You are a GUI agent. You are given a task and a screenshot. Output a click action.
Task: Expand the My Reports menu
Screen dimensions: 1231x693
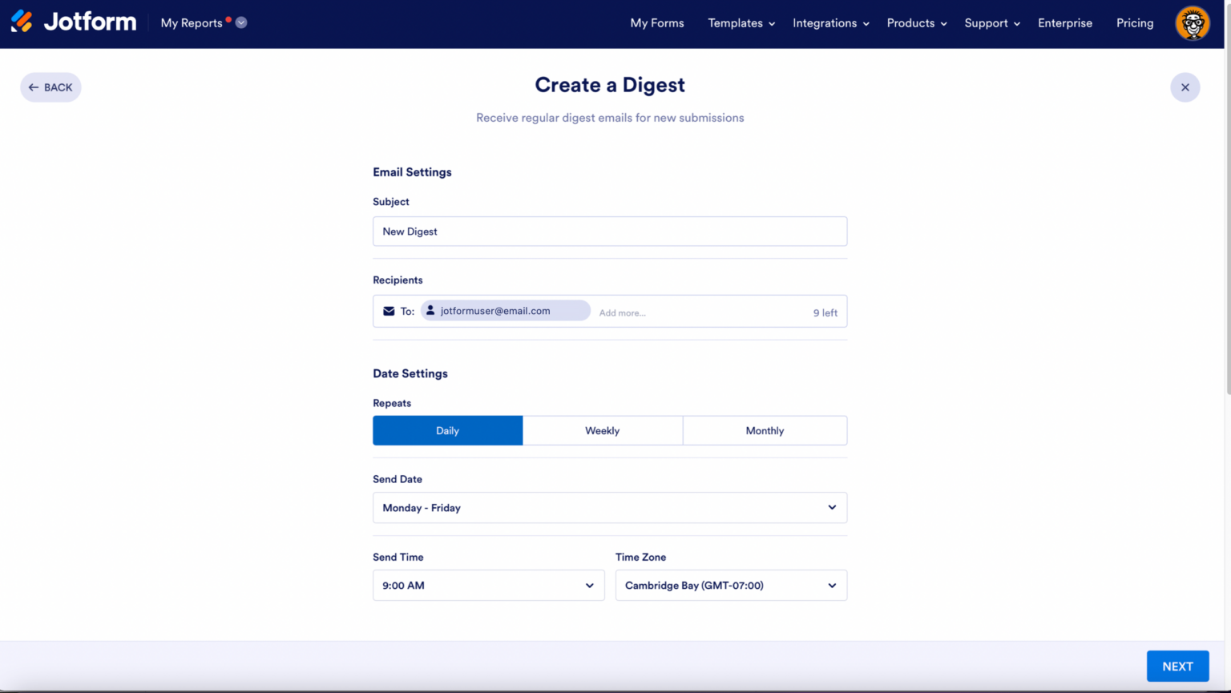(x=240, y=22)
